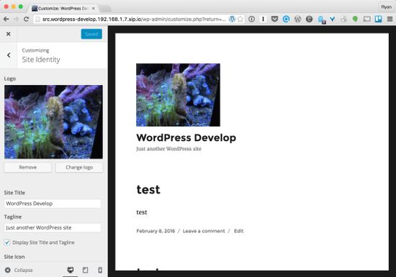Close the Customizer with the X icon
The height and width of the screenshot is (277, 396).
coord(9,34)
